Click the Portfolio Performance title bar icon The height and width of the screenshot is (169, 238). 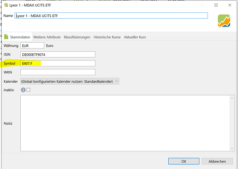coord(6,5)
